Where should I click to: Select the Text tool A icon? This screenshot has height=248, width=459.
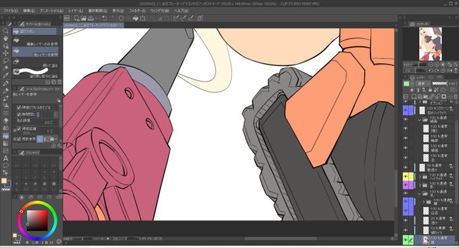[5, 158]
